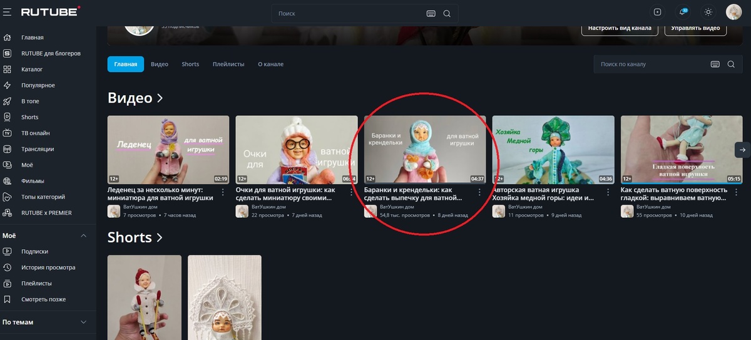Click Настроить вид канала button
The image size is (751, 340).
point(620,28)
